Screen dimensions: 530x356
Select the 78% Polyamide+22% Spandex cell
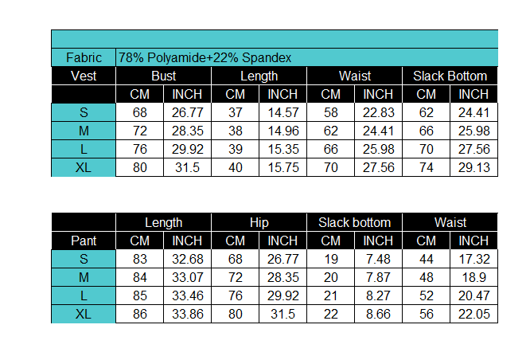(306, 57)
